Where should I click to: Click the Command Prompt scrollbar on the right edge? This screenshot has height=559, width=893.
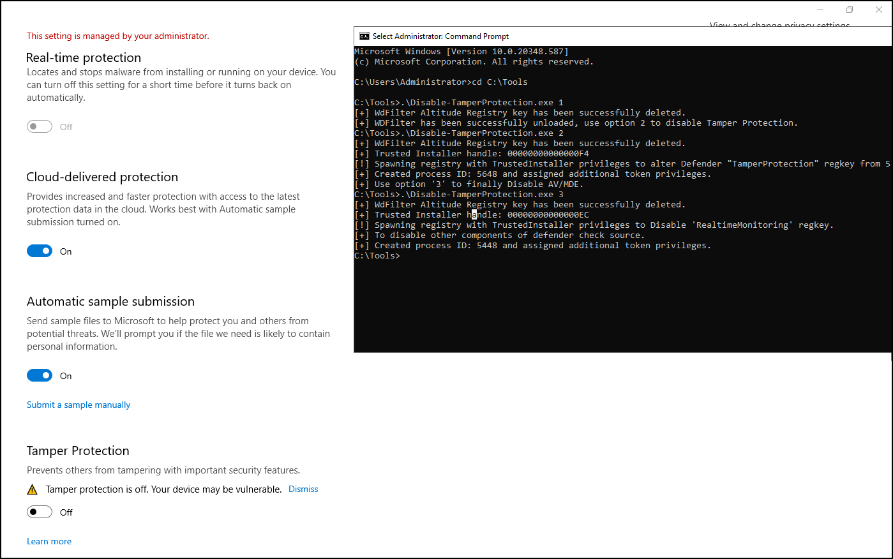[x=889, y=191]
